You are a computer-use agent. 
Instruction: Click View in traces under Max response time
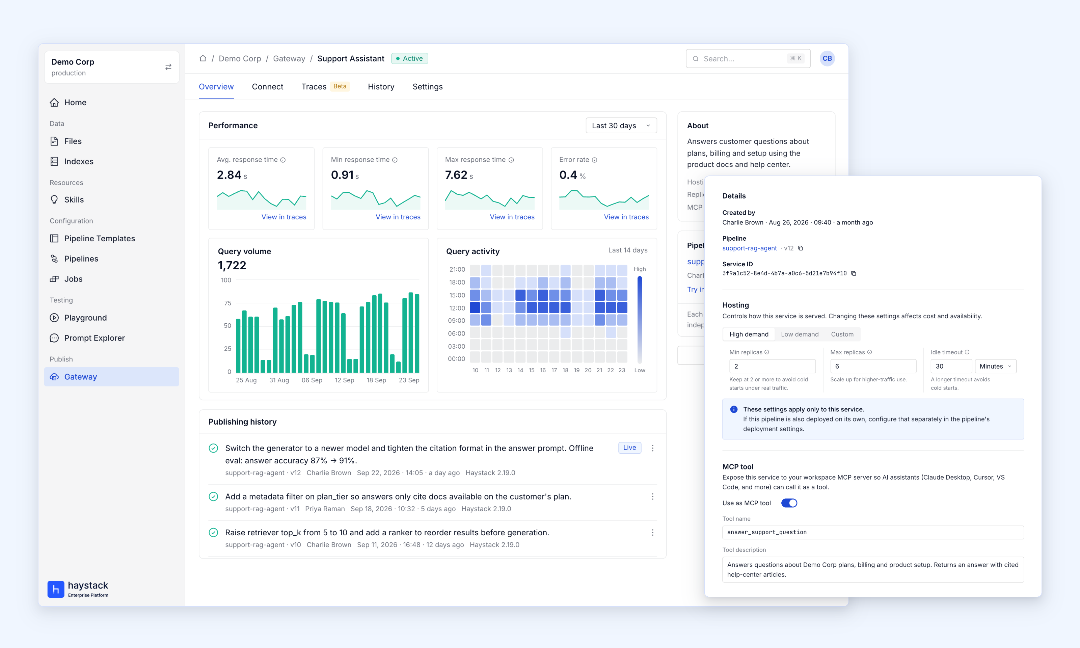(x=512, y=217)
